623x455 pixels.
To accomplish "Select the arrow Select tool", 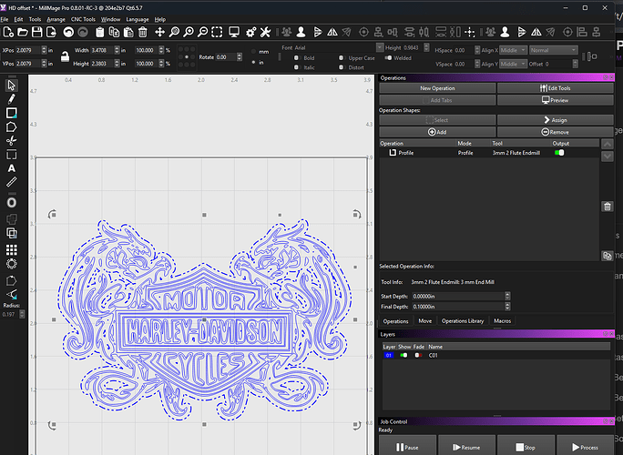I will point(11,85).
